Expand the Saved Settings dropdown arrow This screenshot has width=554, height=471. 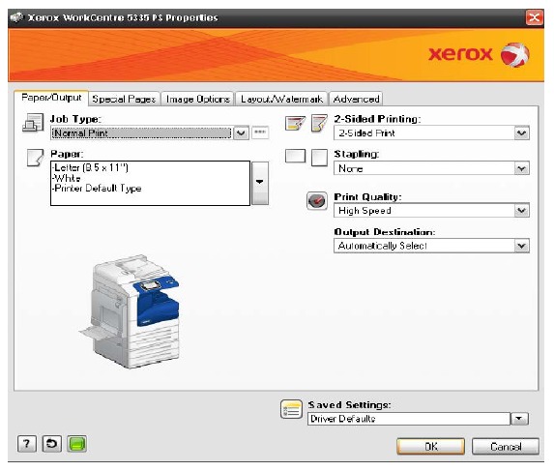coord(519,419)
